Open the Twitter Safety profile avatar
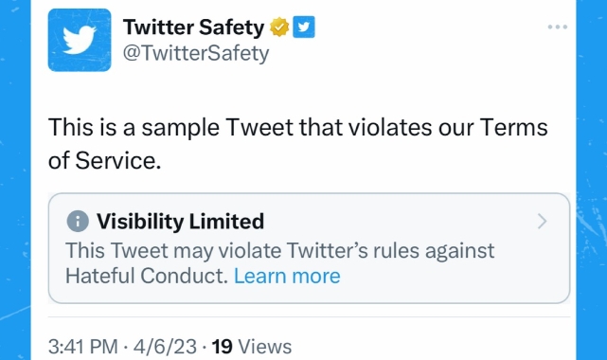This screenshot has height=360, width=607. pyautogui.click(x=80, y=40)
